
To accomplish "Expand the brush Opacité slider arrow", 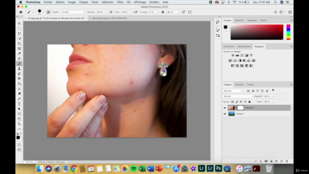I will [x=105, y=12].
